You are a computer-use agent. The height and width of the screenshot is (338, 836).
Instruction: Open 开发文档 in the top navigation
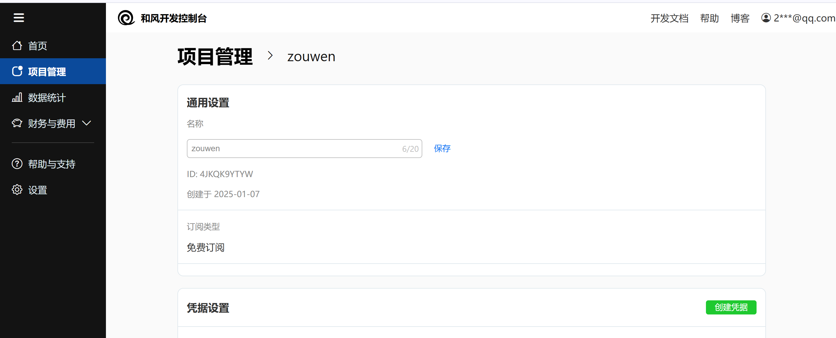tap(669, 18)
